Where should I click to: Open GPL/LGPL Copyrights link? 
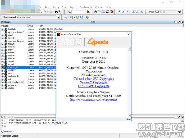94,86
